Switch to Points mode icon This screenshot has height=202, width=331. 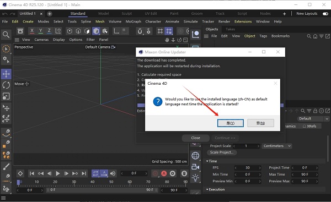click(70, 31)
